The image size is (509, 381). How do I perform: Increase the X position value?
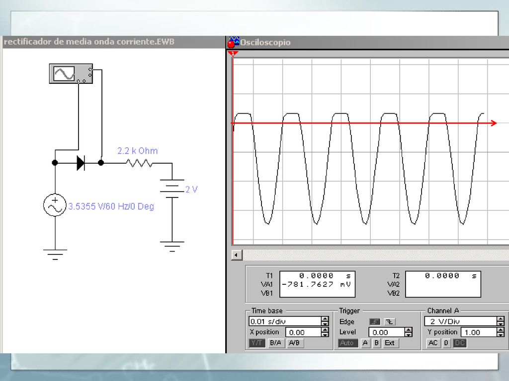(325, 330)
